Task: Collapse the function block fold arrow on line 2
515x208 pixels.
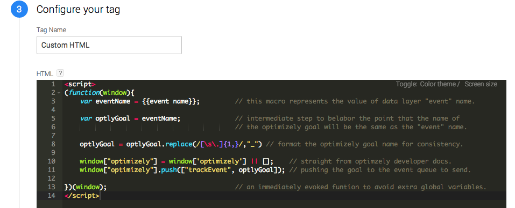Action: [x=59, y=93]
